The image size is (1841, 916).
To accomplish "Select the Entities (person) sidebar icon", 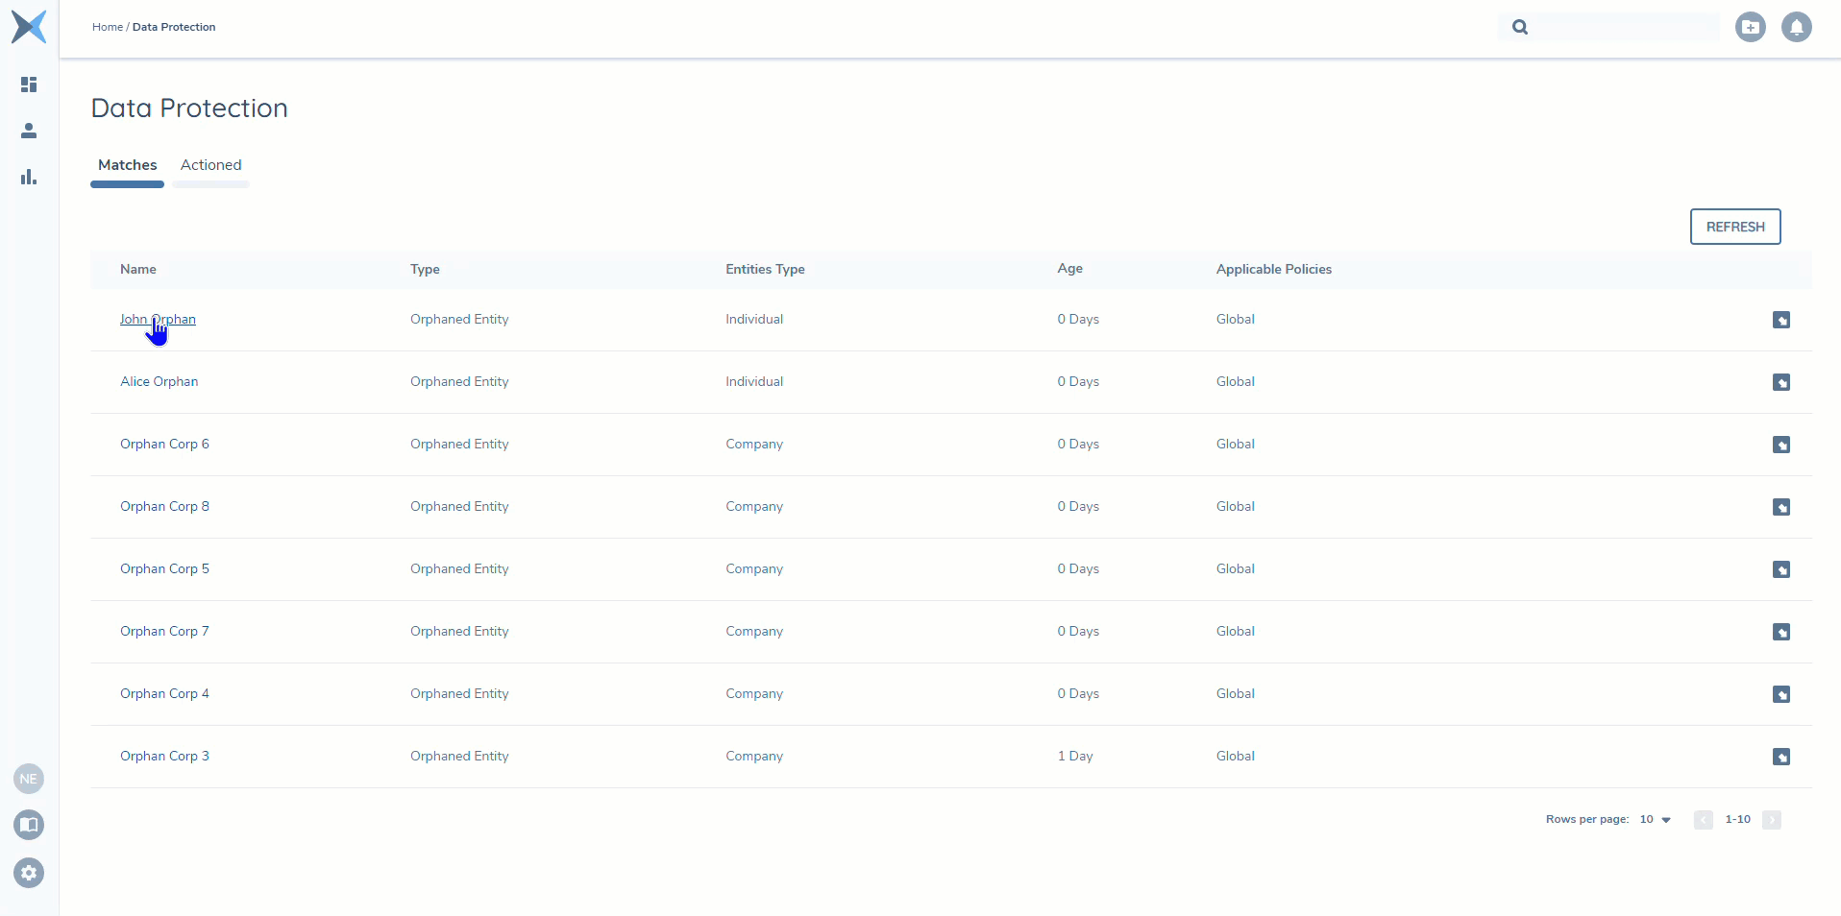I will pos(29,131).
